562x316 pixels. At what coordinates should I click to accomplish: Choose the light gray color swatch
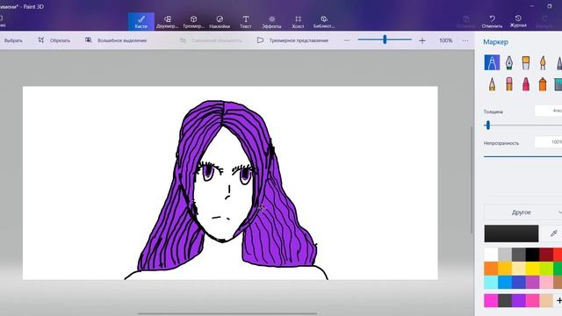click(505, 255)
